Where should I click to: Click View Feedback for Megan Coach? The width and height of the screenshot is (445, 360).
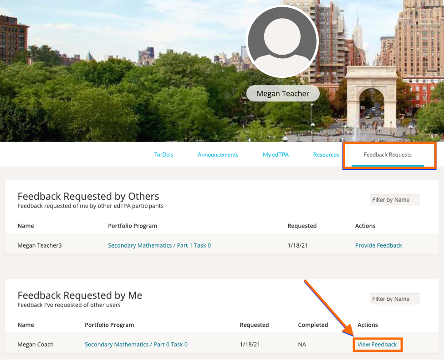[377, 345]
